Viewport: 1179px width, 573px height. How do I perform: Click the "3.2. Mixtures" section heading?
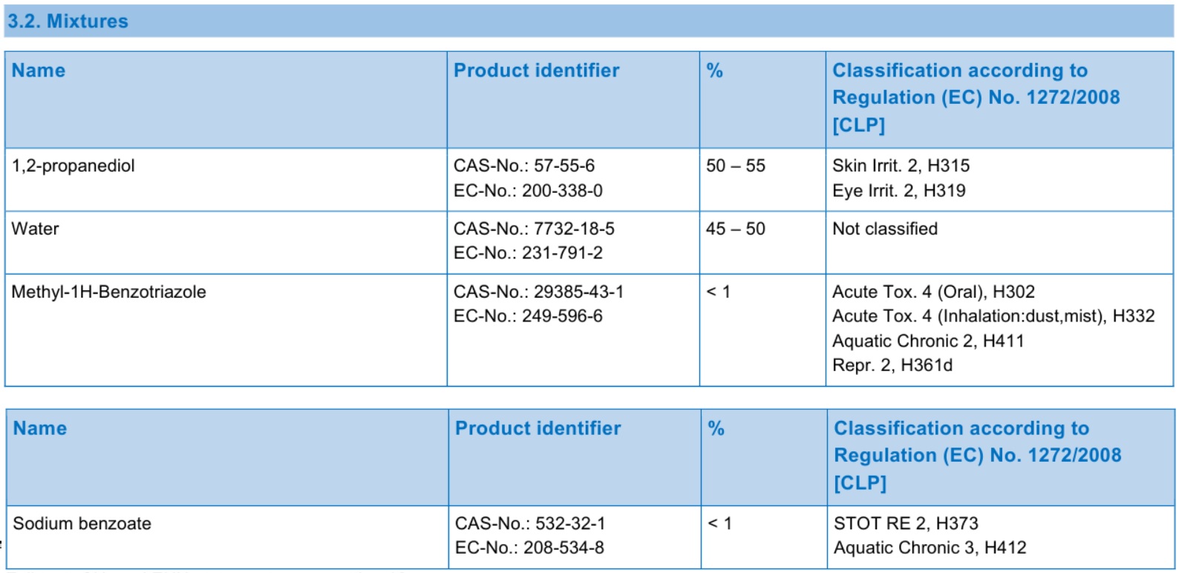68,21
